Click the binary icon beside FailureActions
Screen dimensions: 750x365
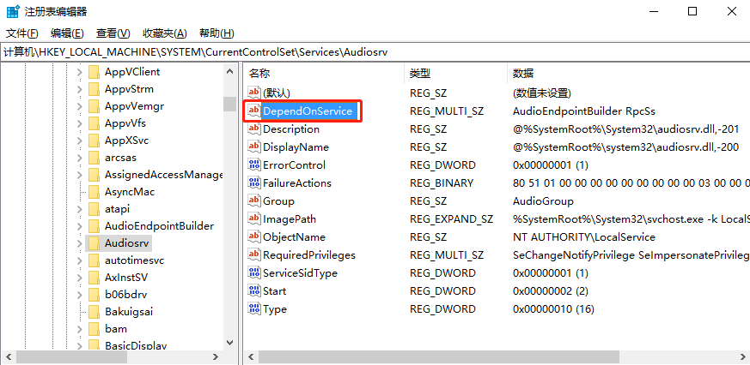pyautogui.click(x=253, y=182)
